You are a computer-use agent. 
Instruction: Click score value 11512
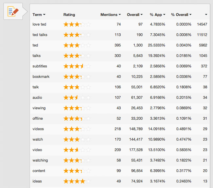(x=202, y=35)
